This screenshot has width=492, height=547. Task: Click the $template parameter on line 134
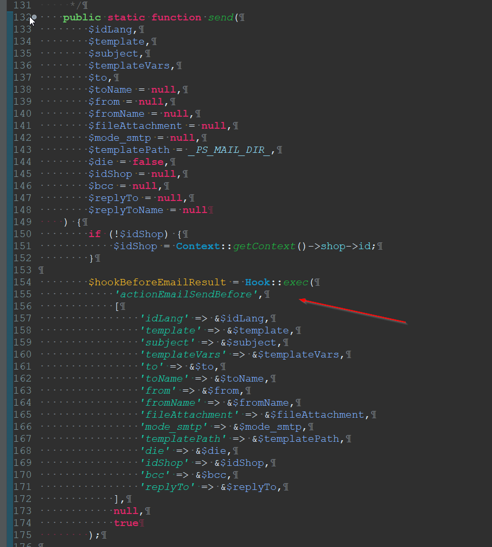pos(117,41)
